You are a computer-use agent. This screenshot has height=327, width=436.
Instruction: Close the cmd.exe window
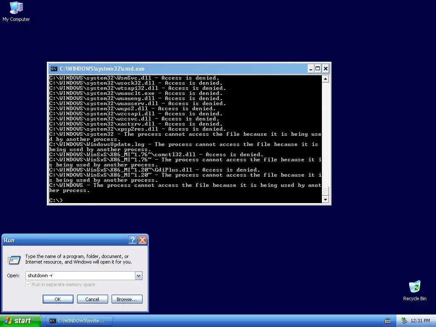[x=326, y=69]
